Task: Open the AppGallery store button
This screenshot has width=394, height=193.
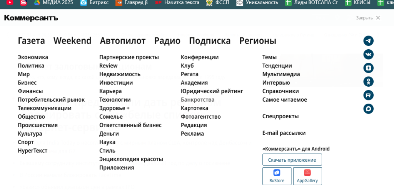Action: pos(307,176)
